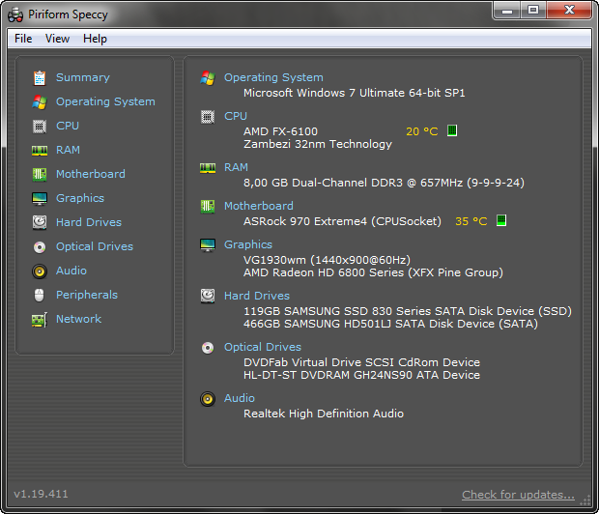Click the RAM icon in summary panel
Viewport: 599px width, 514px height.
[x=208, y=168]
